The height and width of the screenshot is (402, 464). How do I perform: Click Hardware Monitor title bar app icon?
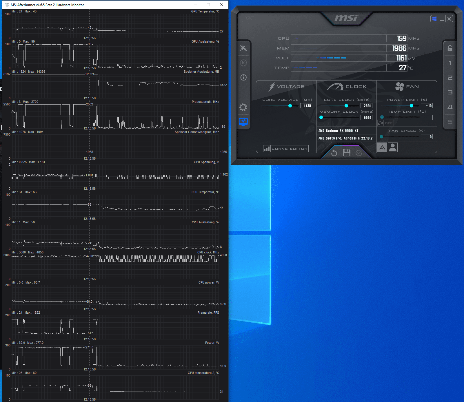coord(7,5)
